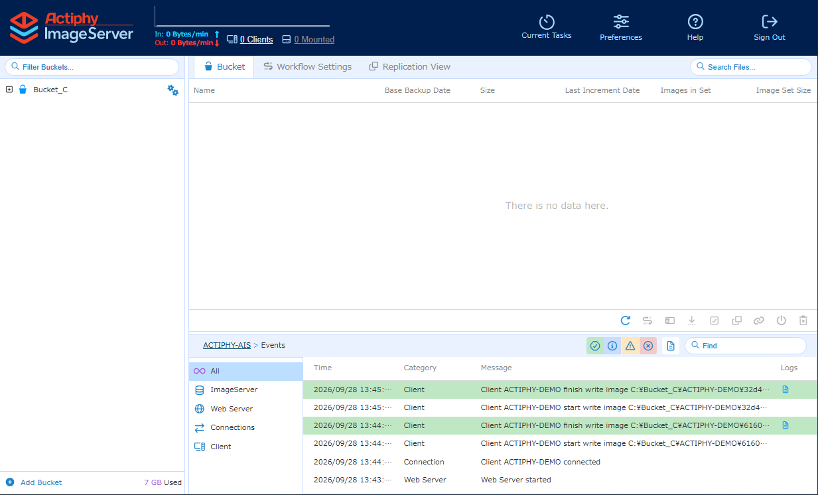
Task: Focus the Search Files input field
Action: (750, 67)
